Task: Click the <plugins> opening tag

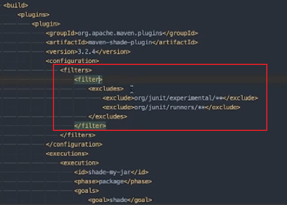Action: 33,15
